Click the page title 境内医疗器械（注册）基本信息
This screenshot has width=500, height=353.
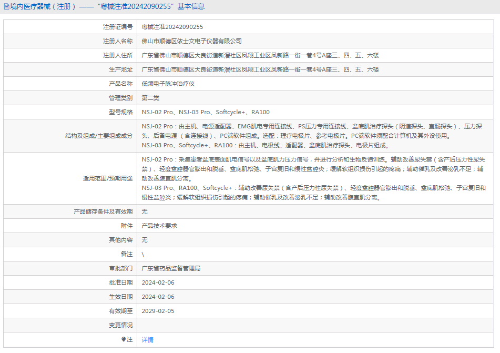pos(107,6)
